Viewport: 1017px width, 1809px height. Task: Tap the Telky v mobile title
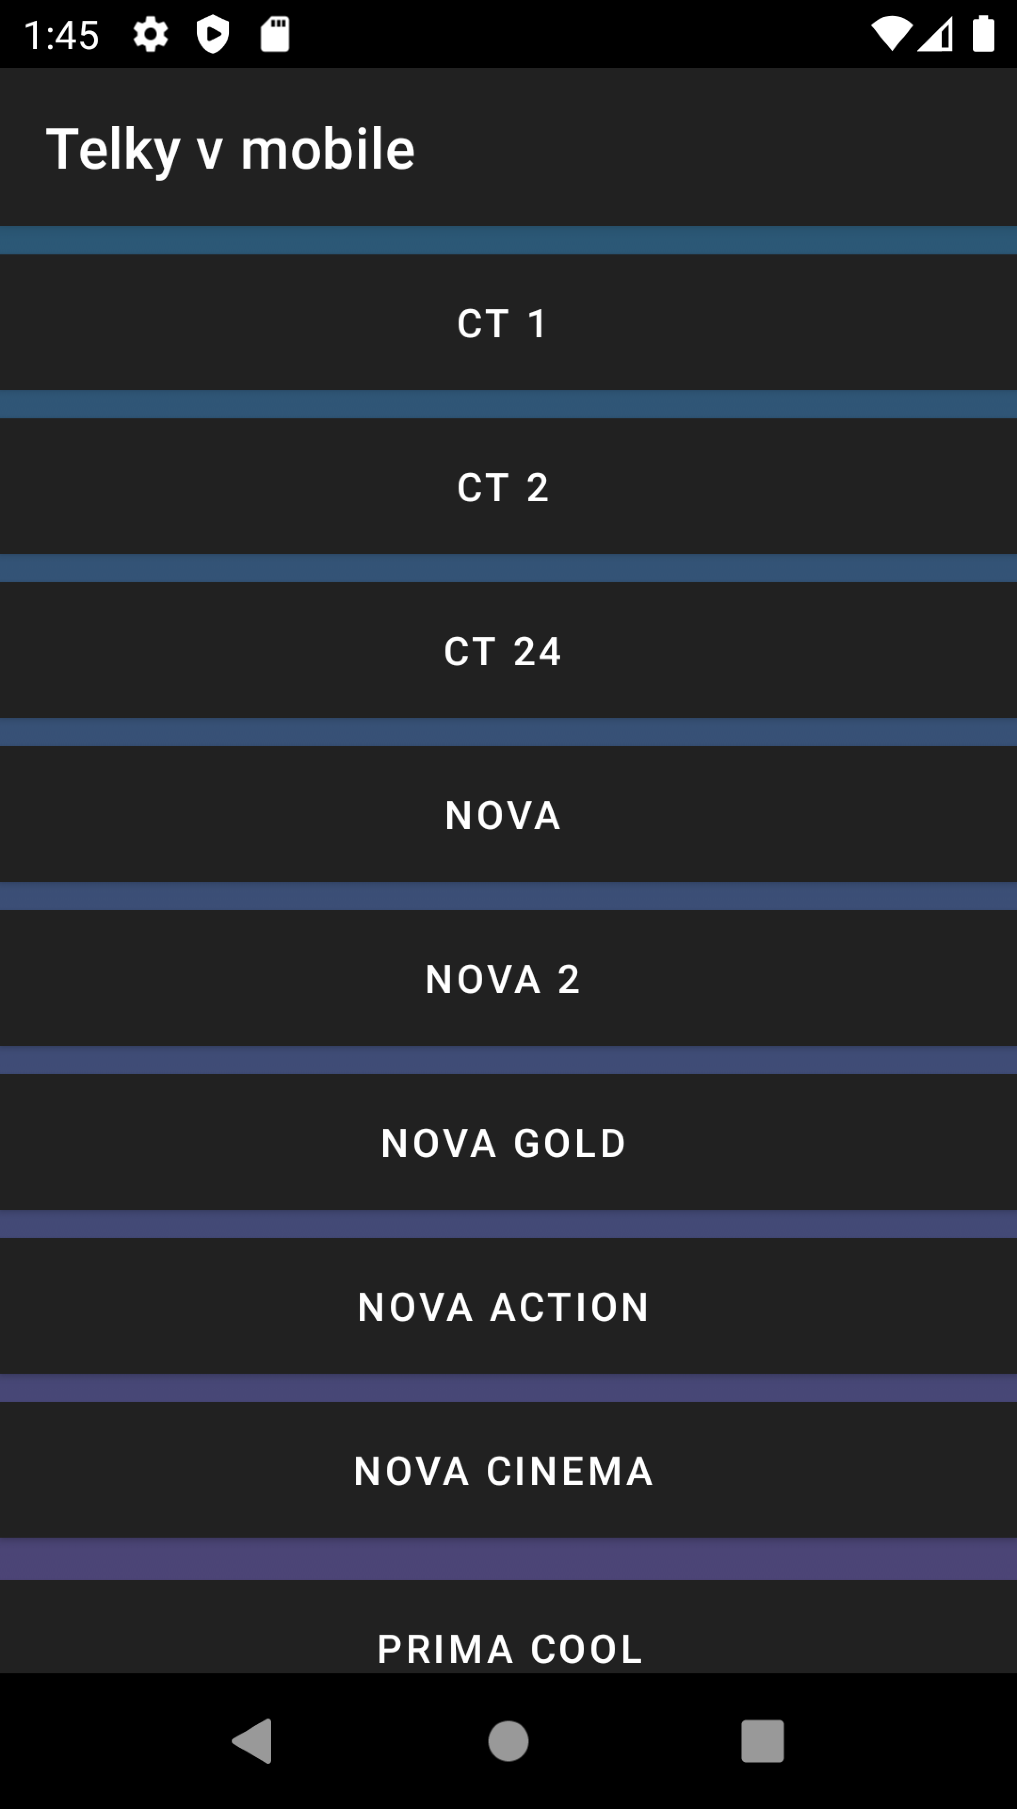click(230, 149)
